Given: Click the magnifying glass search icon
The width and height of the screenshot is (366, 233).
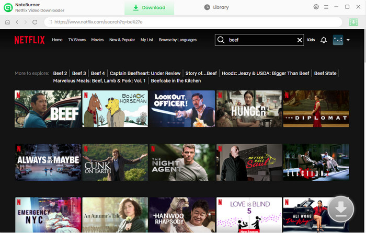Looking at the screenshot, I should tap(221, 40).
